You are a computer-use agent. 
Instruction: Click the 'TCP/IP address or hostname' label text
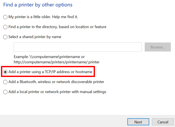(68, 72)
